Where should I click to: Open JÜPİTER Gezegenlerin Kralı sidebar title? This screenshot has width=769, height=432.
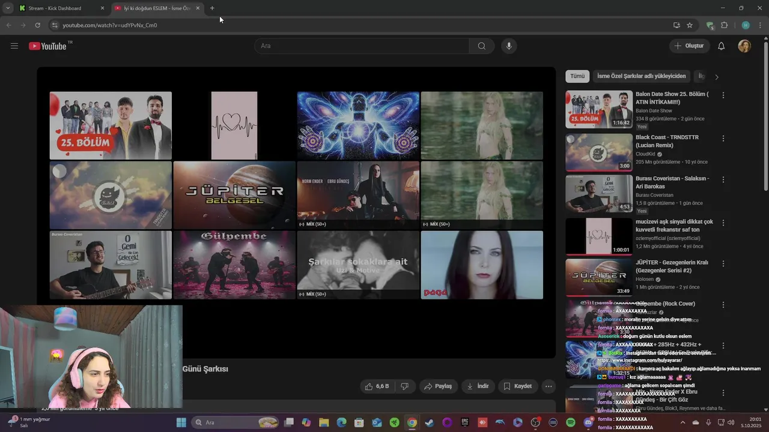[x=672, y=266]
